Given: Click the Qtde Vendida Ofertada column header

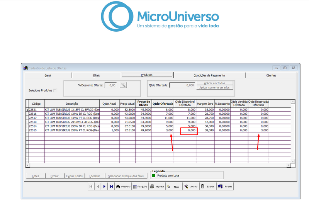Looking at the screenshot, I should pyautogui.click(x=239, y=104).
